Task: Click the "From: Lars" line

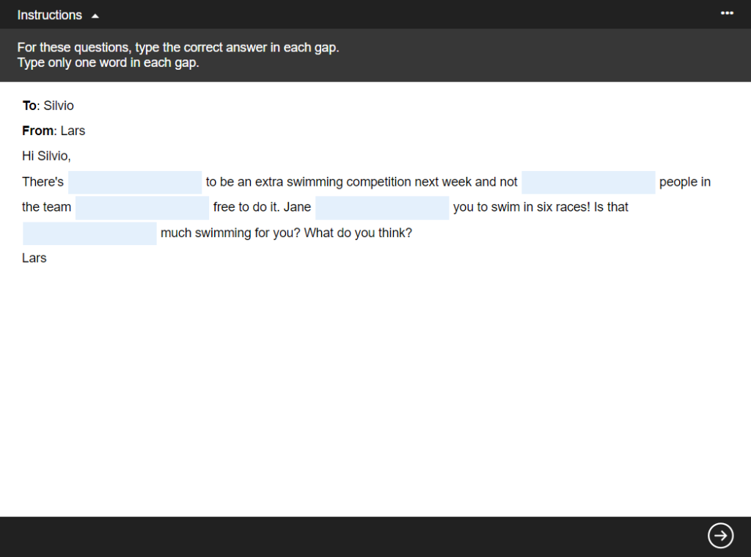Action: point(54,131)
